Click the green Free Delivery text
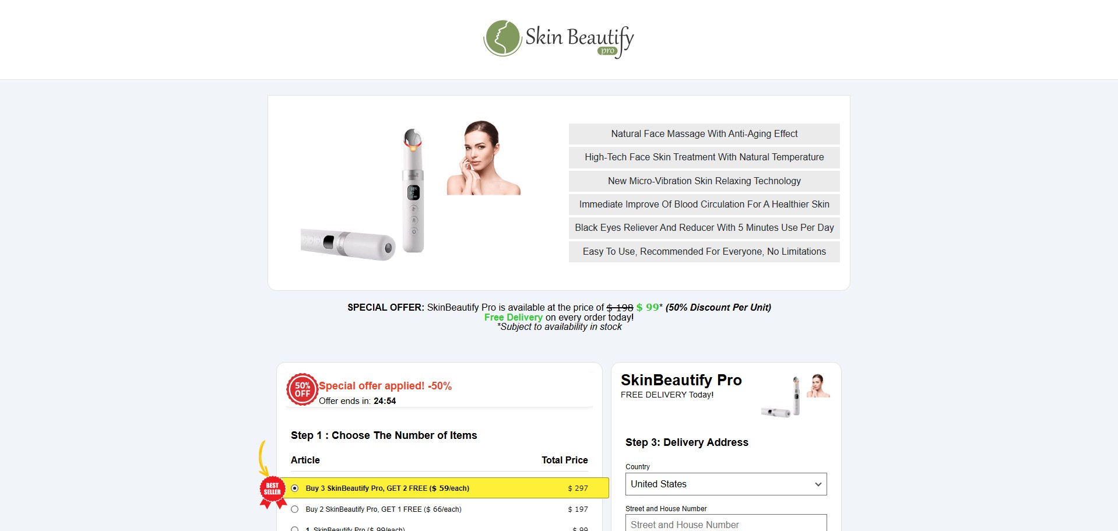Image resolution: width=1118 pixels, height=531 pixels. point(513,318)
